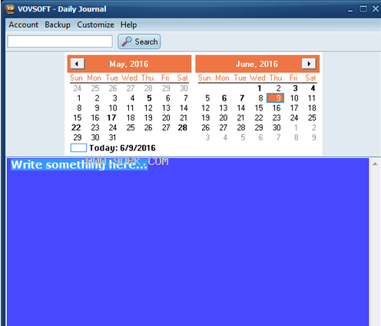Select May 31 in the calendar
The width and height of the screenshot is (381, 326).
[112, 137]
